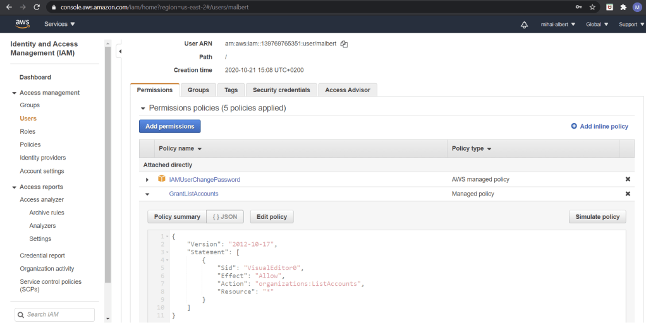Copy the User ARN with copy icon
The image size is (646, 323).
click(x=344, y=44)
